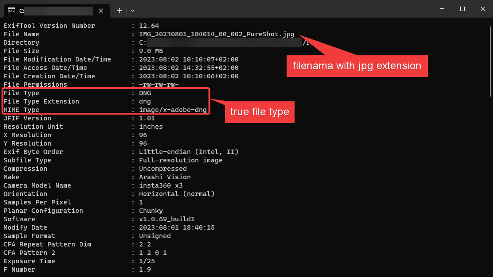Maximize the terminal window
The height and width of the screenshot is (277, 493).
[462, 9]
